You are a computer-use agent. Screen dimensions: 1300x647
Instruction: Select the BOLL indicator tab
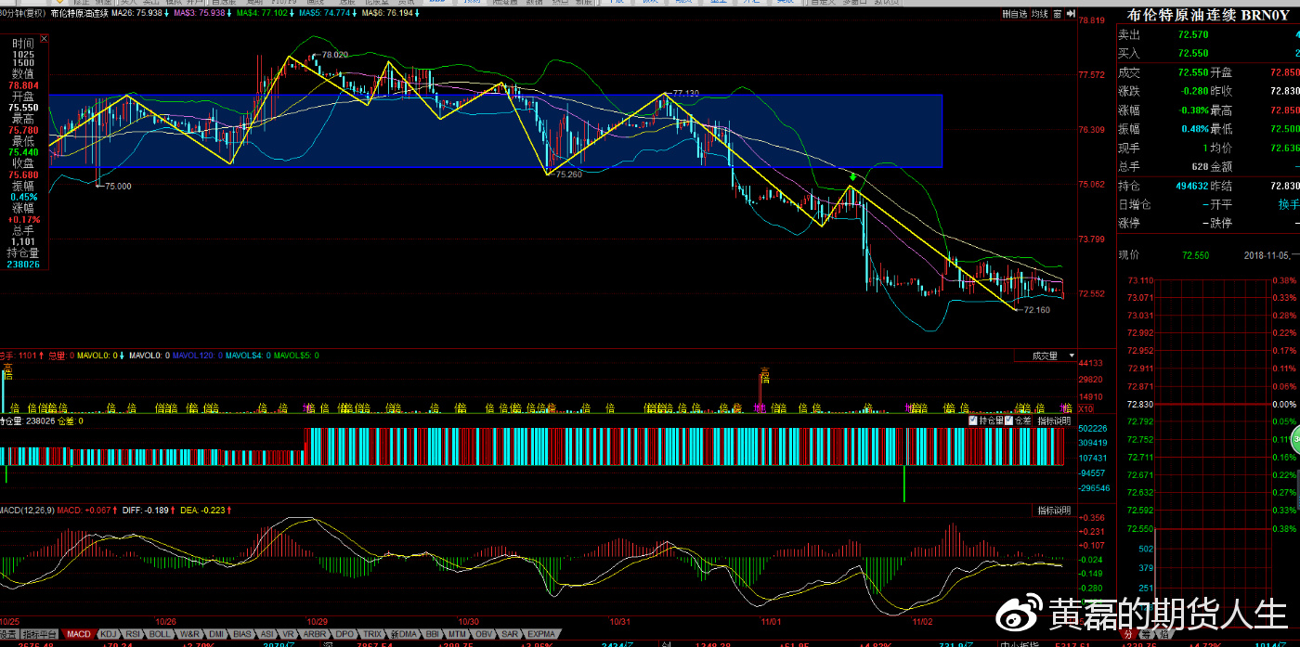160,634
